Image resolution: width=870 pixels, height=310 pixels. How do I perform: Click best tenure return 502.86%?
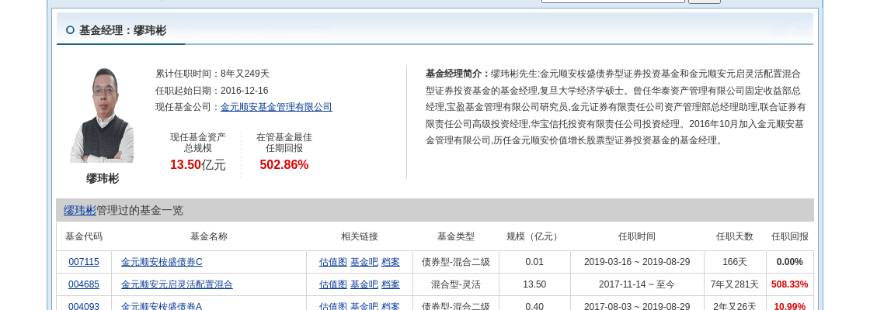pos(284,164)
